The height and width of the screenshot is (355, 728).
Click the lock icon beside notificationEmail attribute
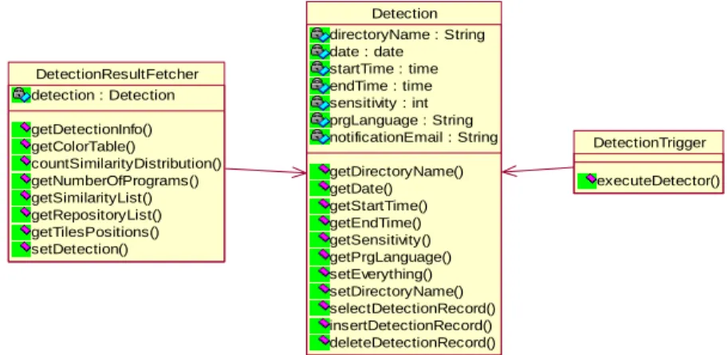tap(320, 138)
